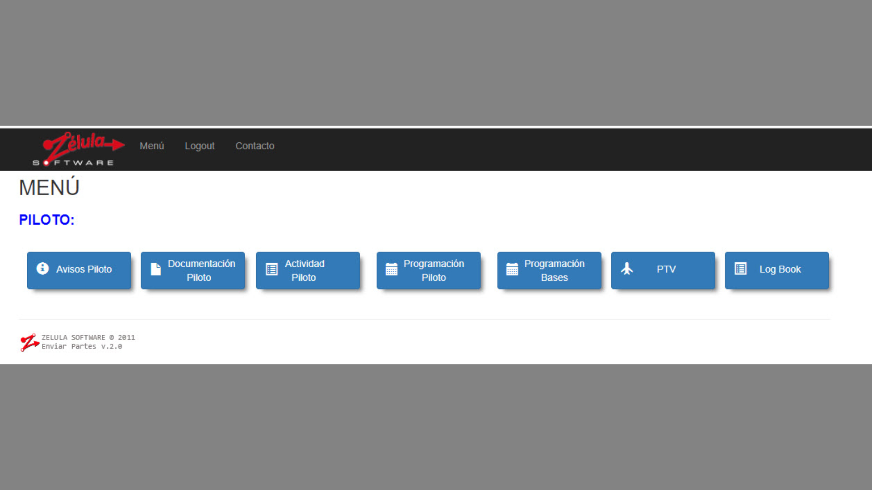Click the MENÚ page heading
This screenshot has width=872, height=490.
coord(49,188)
